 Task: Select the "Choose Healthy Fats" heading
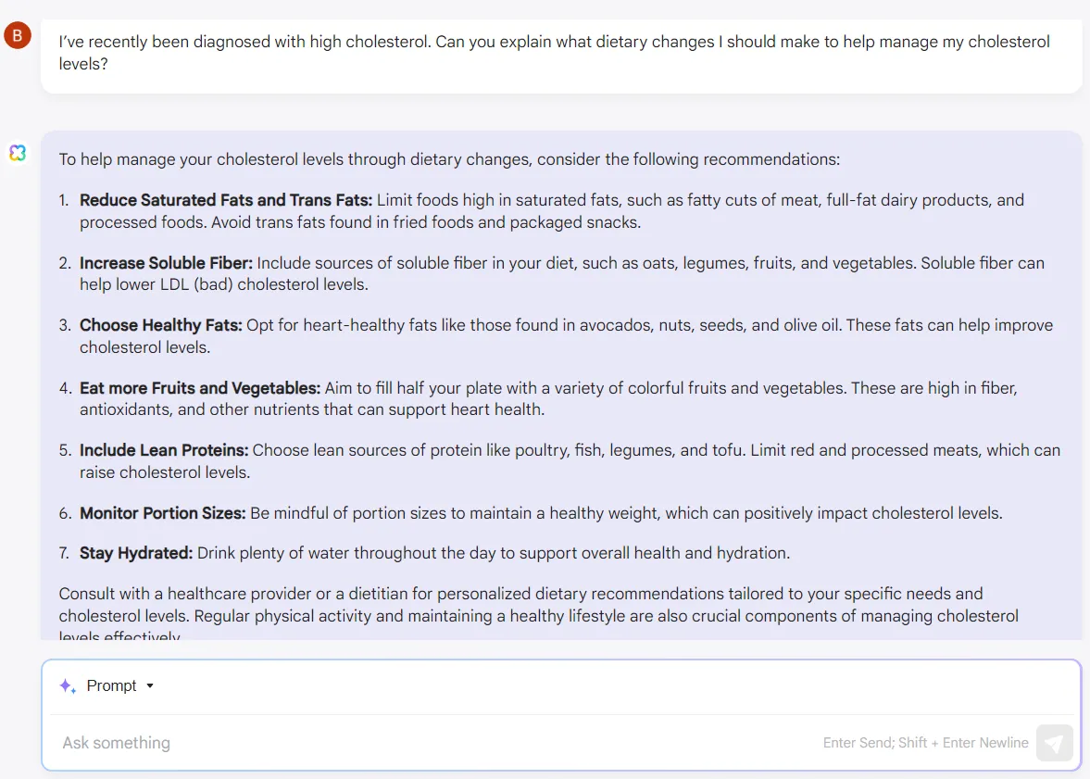(x=160, y=325)
